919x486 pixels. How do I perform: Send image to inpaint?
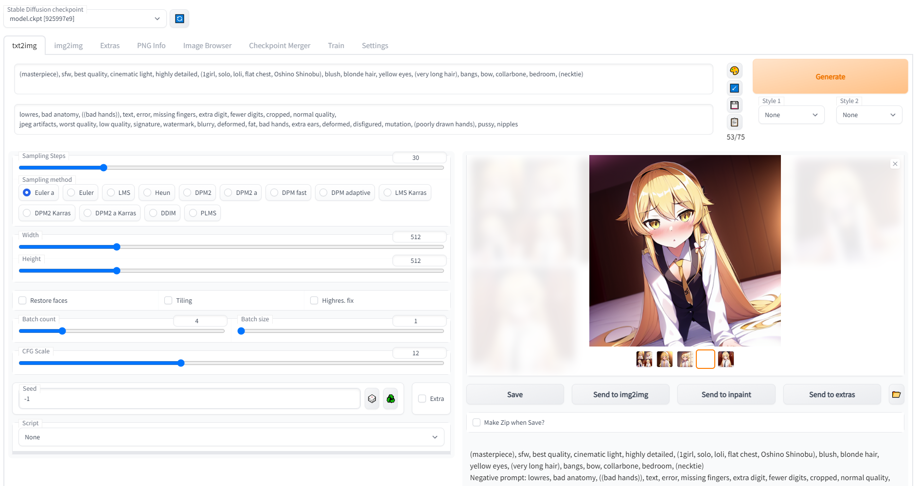point(726,394)
